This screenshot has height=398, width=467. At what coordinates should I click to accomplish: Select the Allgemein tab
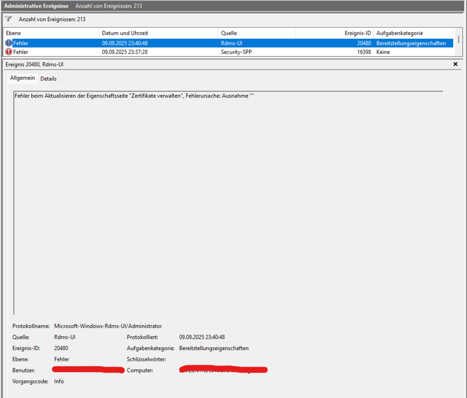click(x=22, y=78)
